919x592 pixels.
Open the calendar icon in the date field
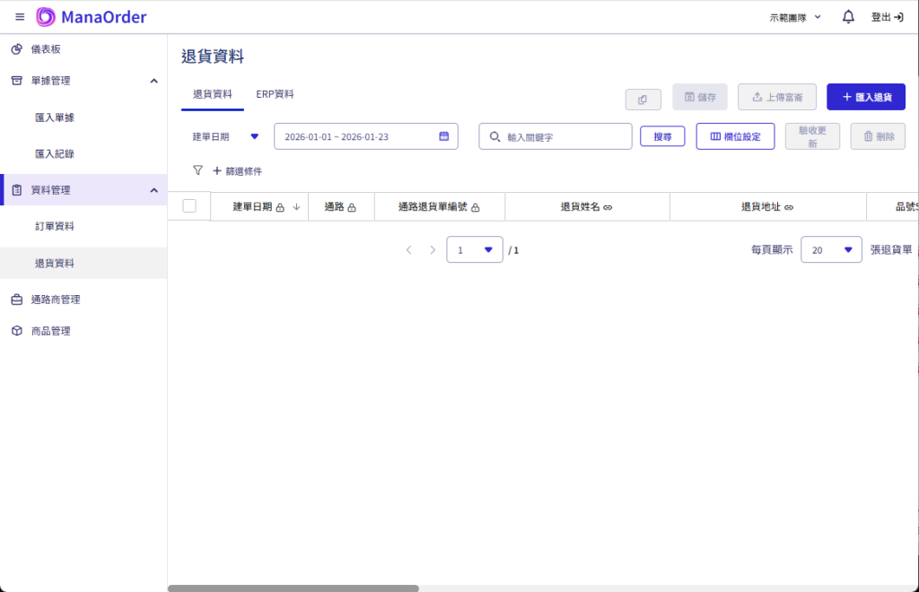click(x=442, y=135)
